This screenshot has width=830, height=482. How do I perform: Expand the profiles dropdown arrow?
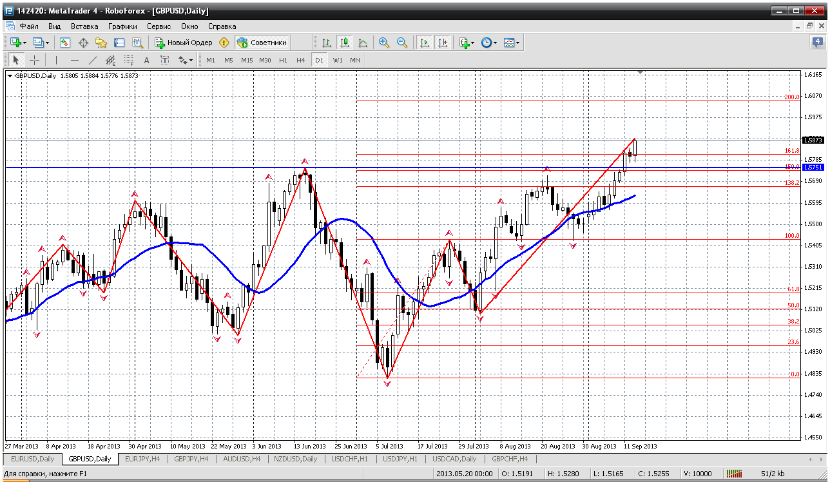point(47,43)
